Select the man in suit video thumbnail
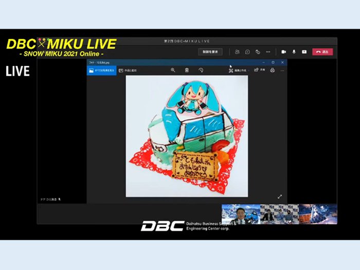 pyautogui.click(x=241, y=214)
